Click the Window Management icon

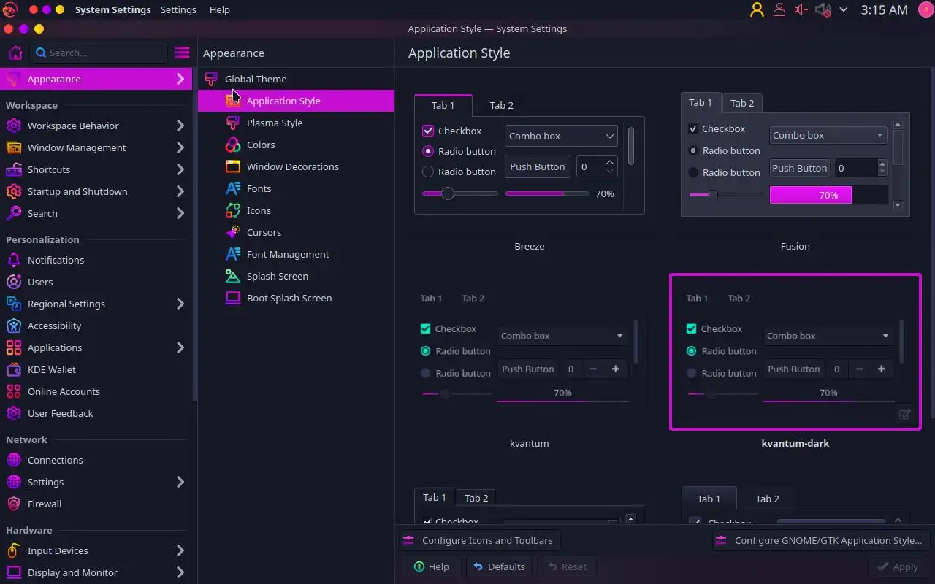[x=14, y=147]
